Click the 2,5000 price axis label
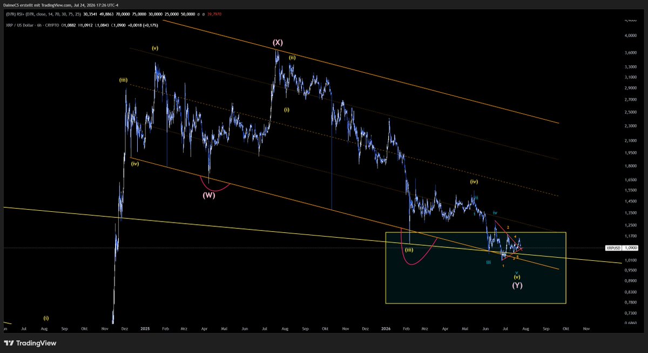 (x=630, y=112)
